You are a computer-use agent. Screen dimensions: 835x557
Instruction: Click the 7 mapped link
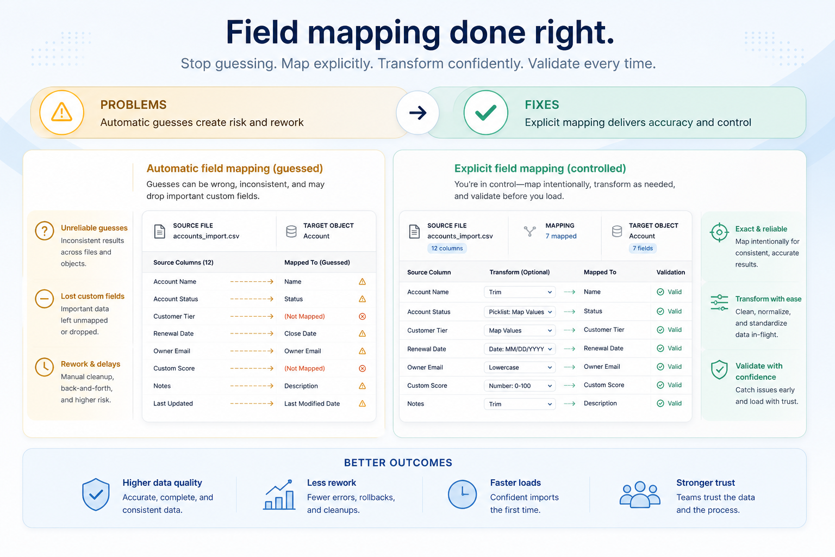(561, 236)
